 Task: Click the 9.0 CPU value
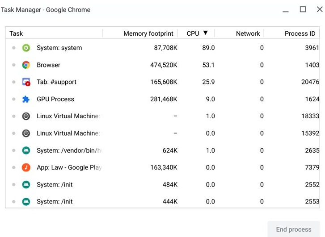210,99
